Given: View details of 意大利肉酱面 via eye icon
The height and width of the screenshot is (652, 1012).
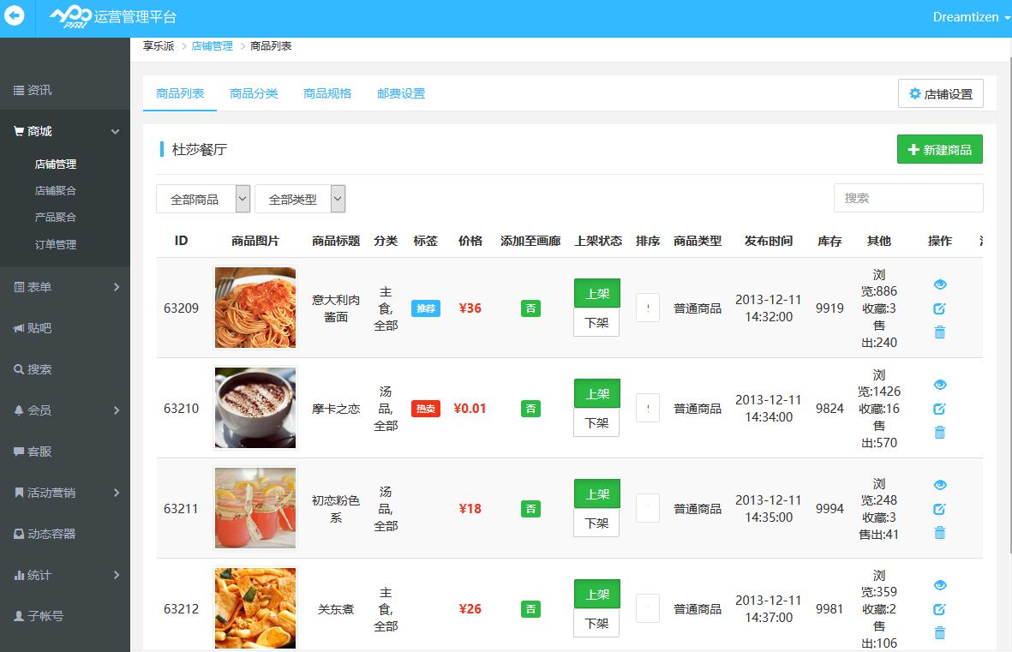Looking at the screenshot, I should click(x=940, y=284).
